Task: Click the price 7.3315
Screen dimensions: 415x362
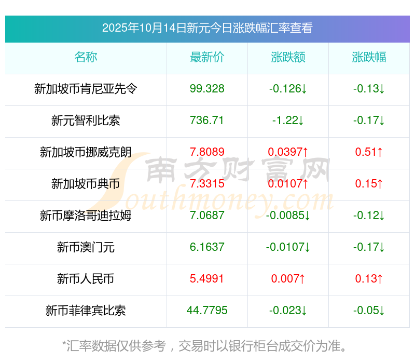Action: (x=207, y=184)
